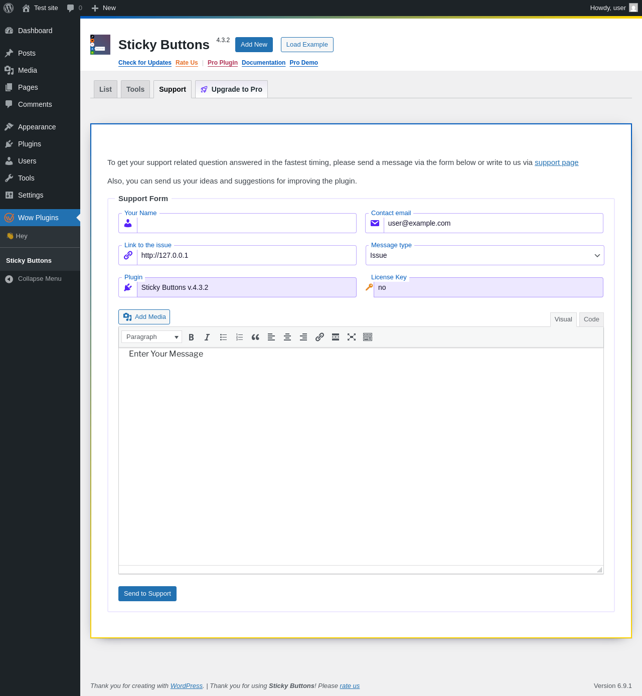This screenshot has width=642, height=696.
Task: Open Pro Plugin link
Action: point(223,63)
